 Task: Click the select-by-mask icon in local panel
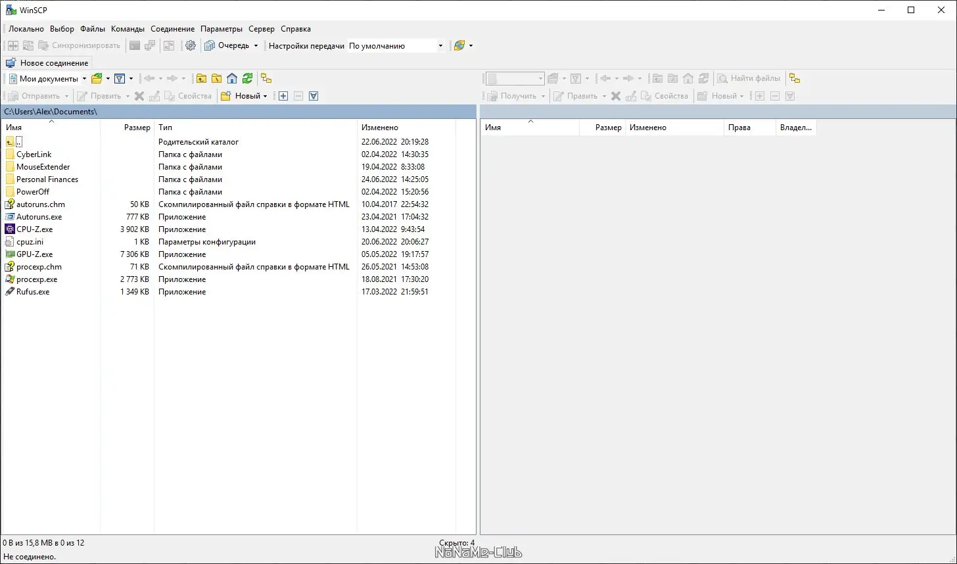pos(314,96)
